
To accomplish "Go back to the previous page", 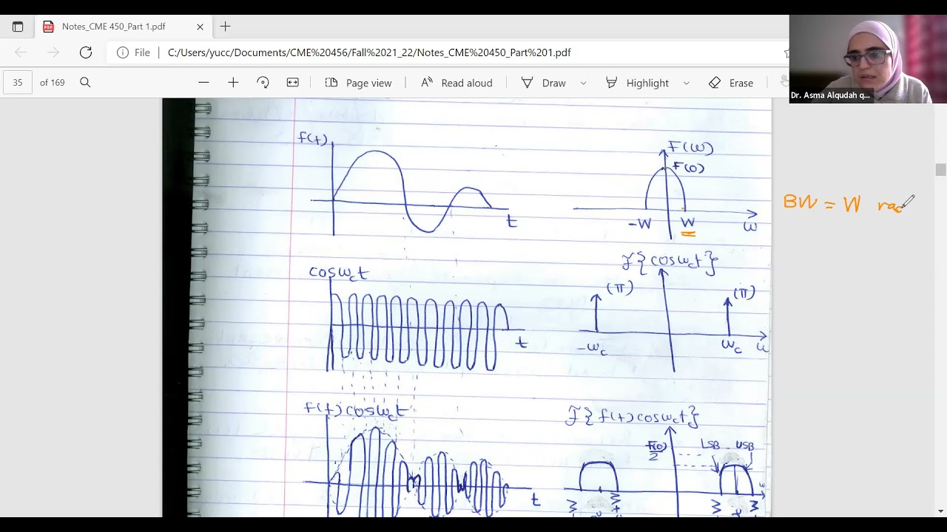I will pyautogui.click(x=21, y=52).
